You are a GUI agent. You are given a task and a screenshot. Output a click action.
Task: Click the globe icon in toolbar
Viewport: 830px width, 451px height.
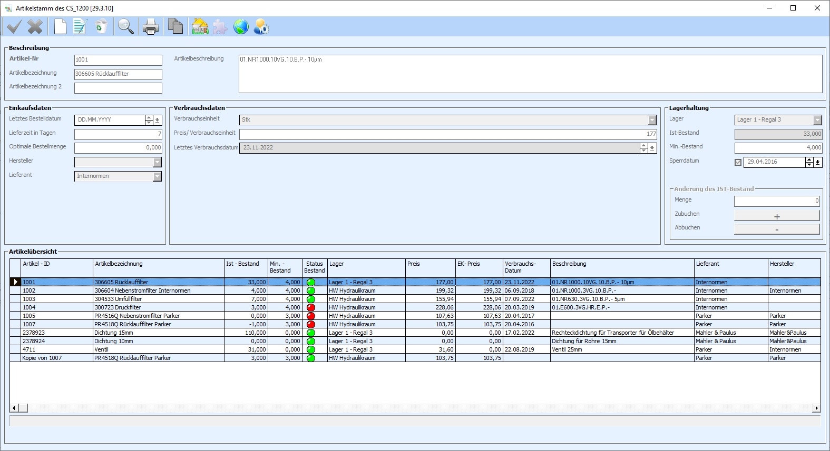[x=241, y=26]
